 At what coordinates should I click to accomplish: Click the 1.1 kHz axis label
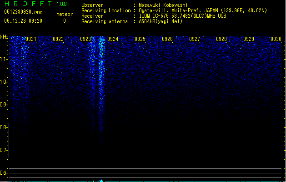(4, 59)
